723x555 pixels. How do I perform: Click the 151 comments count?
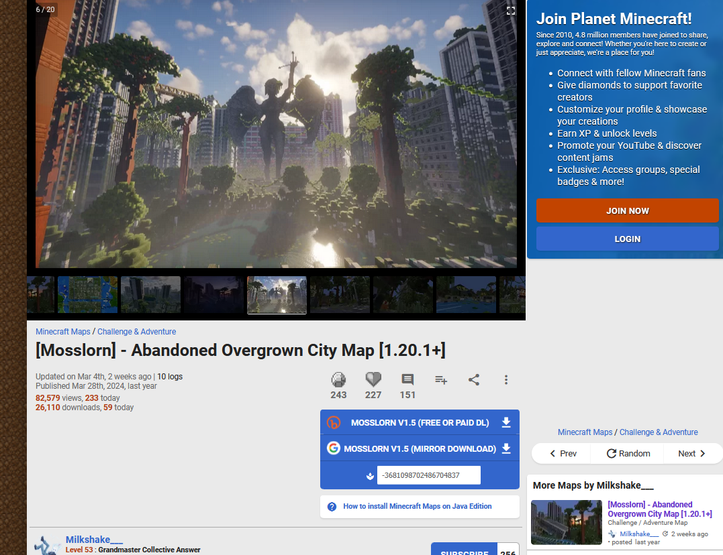pyautogui.click(x=407, y=395)
